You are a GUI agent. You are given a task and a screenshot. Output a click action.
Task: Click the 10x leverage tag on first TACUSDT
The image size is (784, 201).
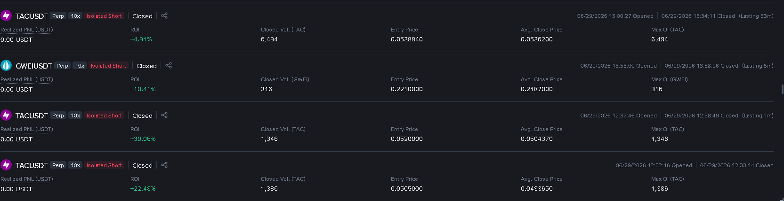tap(75, 16)
